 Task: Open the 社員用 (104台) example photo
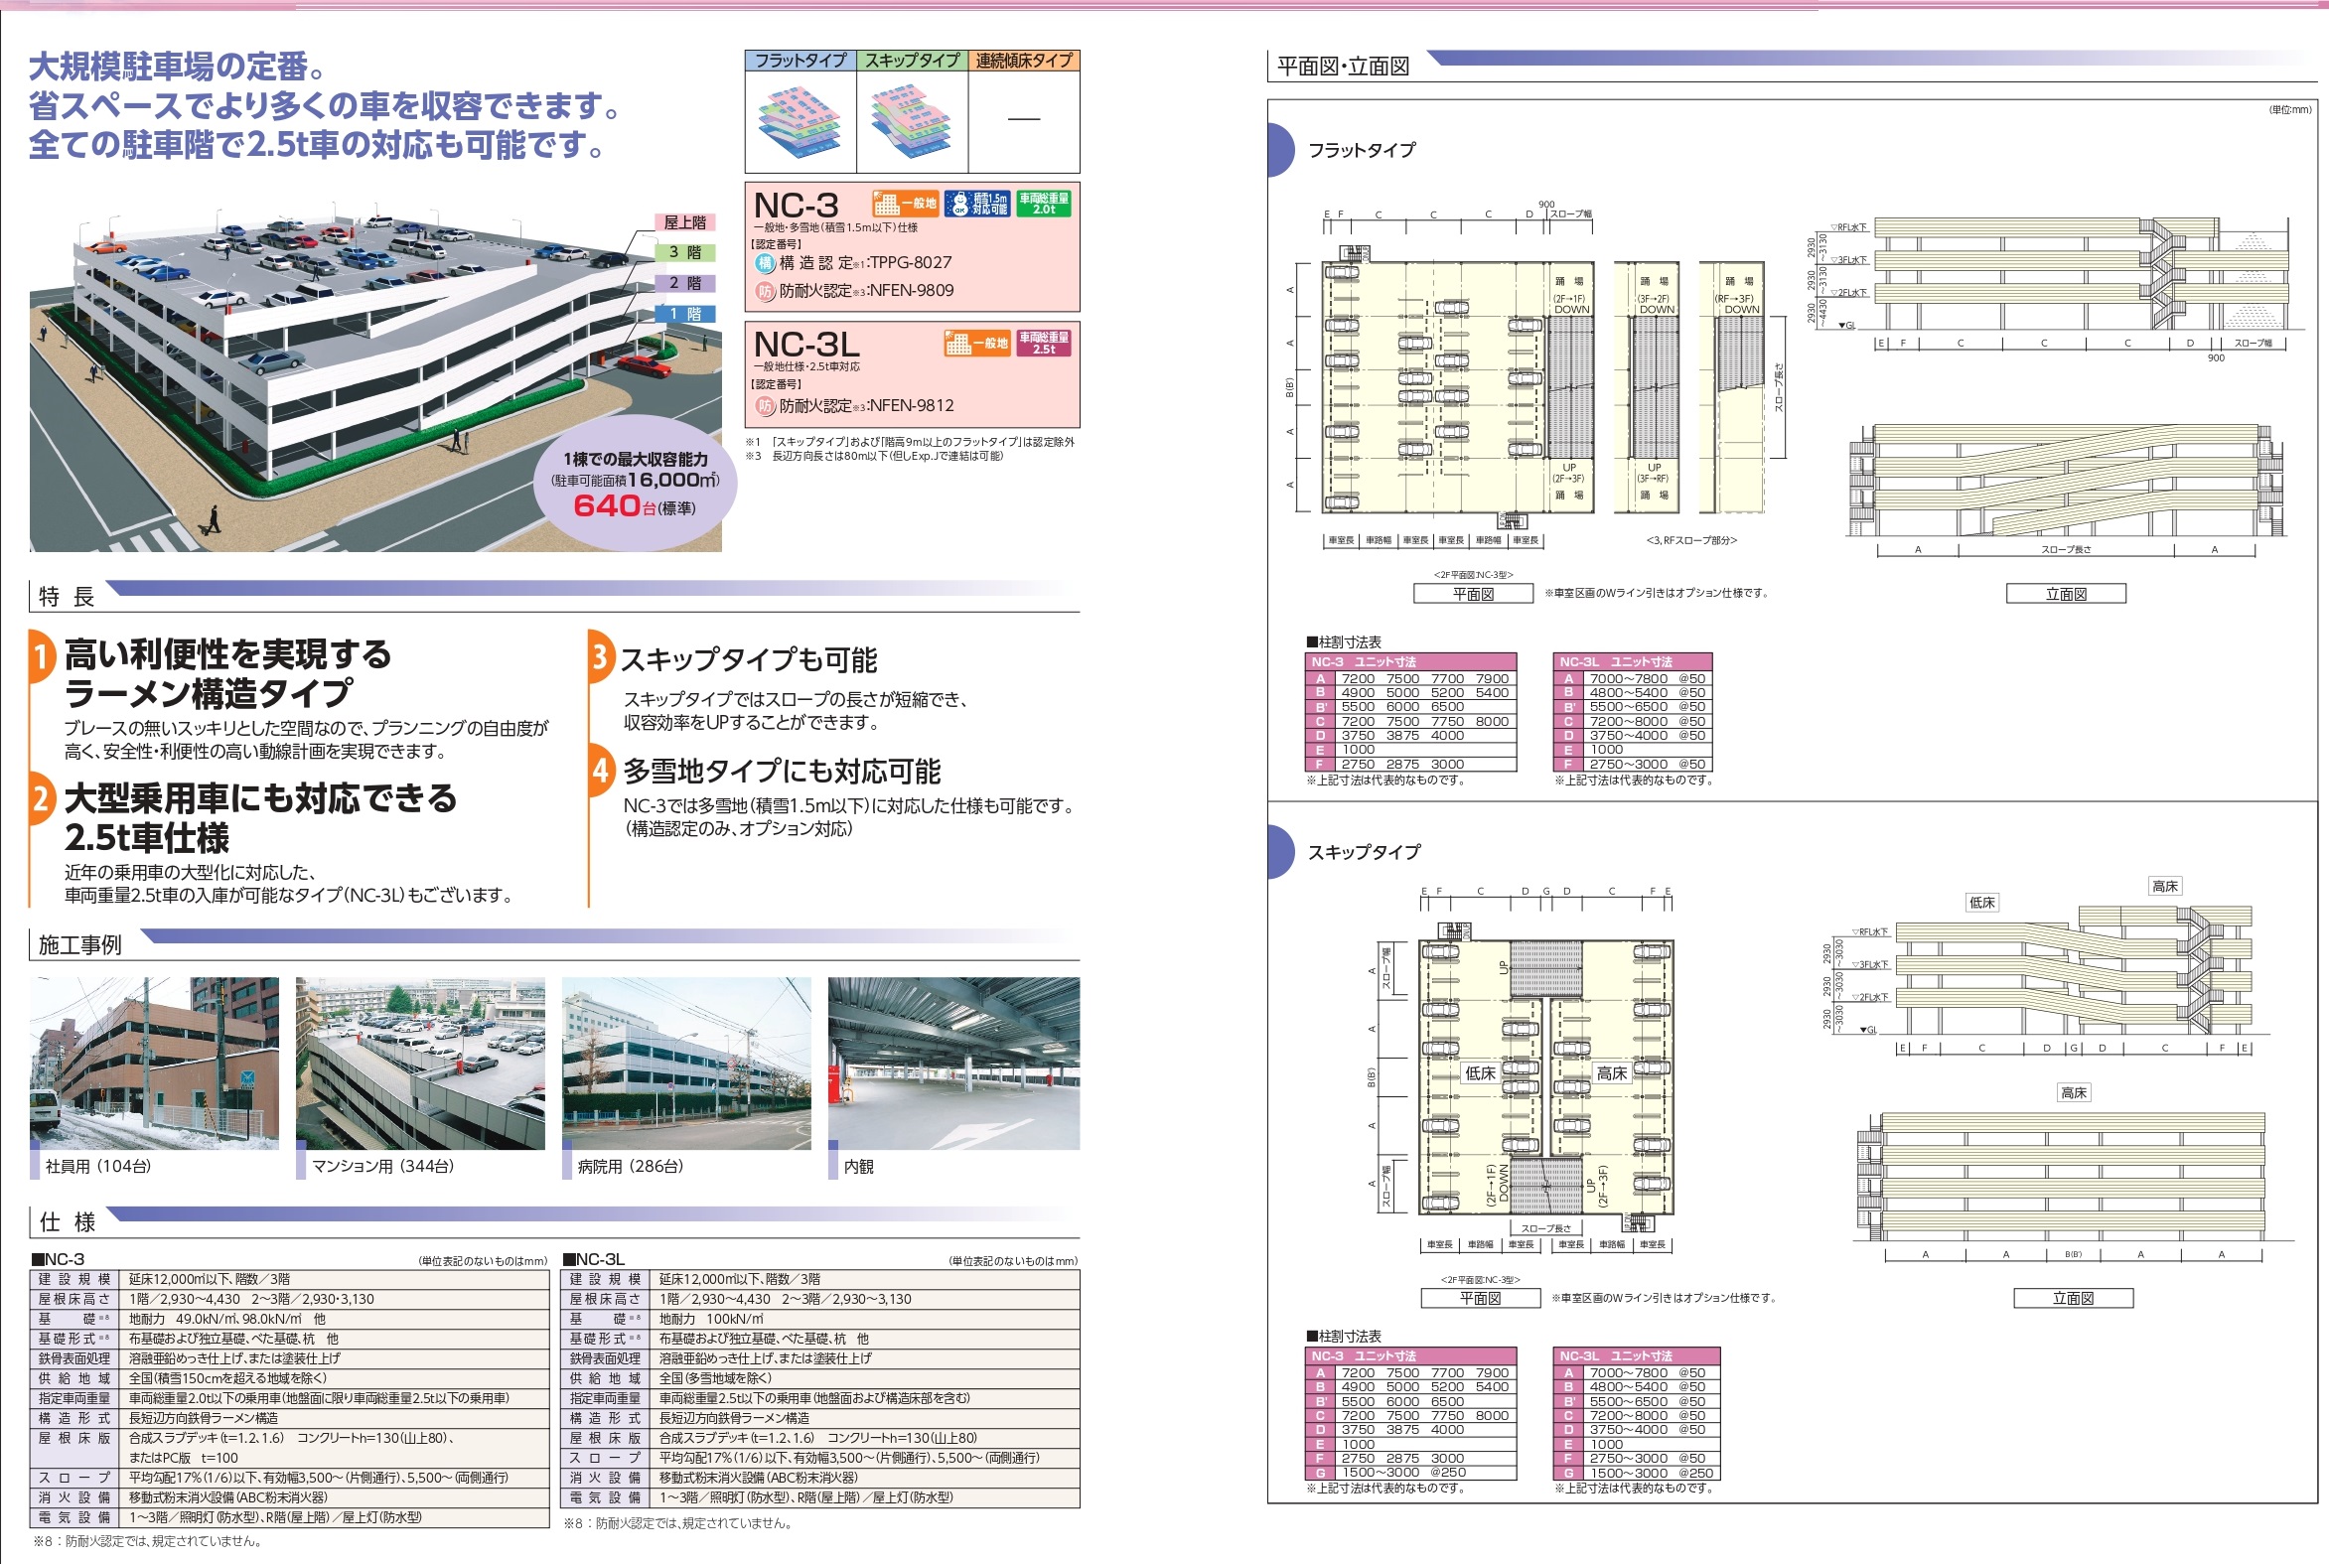155,1064
